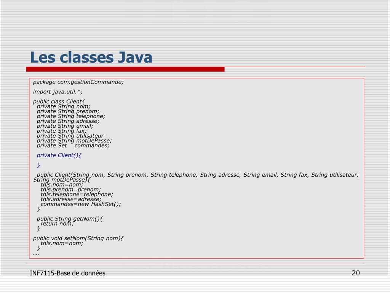Click the line 'package com.gestionCommande;'
This screenshot has height=293, width=390.
tap(78, 82)
